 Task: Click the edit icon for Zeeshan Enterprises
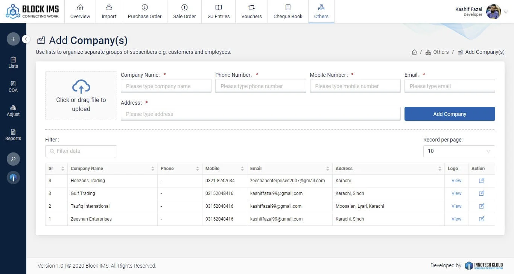pyautogui.click(x=481, y=219)
